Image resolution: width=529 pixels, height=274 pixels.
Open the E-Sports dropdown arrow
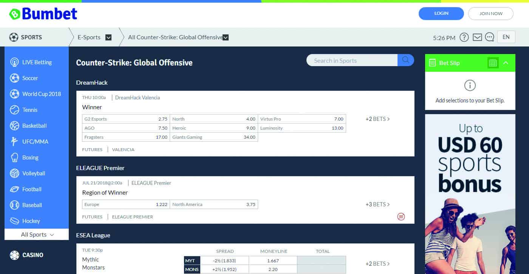(x=108, y=37)
